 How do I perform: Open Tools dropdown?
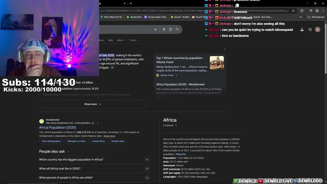[134, 40]
